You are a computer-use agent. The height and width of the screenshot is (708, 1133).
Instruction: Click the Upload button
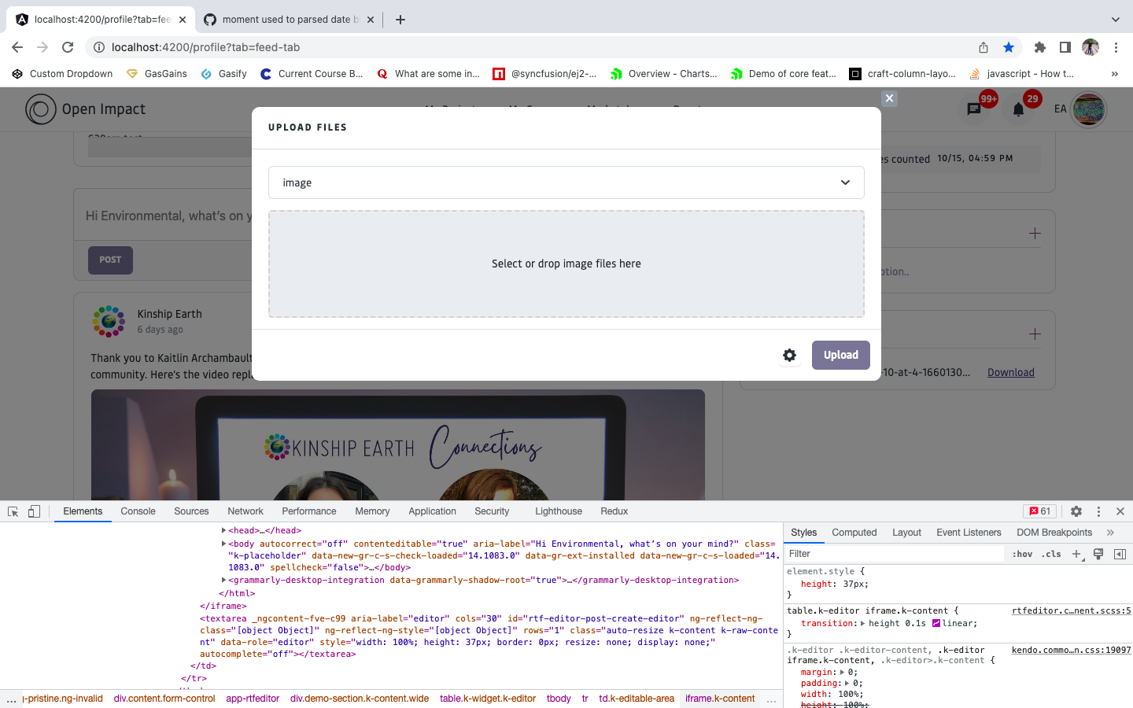(840, 356)
